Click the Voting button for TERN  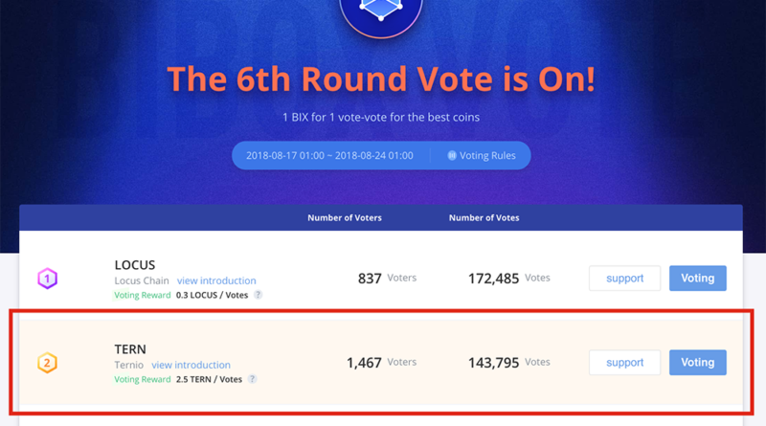pyautogui.click(x=697, y=363)
